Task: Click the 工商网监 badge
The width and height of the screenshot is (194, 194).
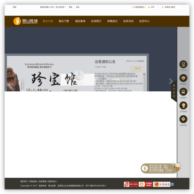Action: point(162,185)
